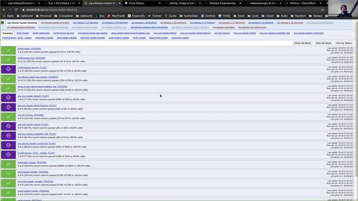Click the Hide All Alerts button
The width and height of the screenshot is (358, 201).
pyautogui.click(x=323, y=43)
